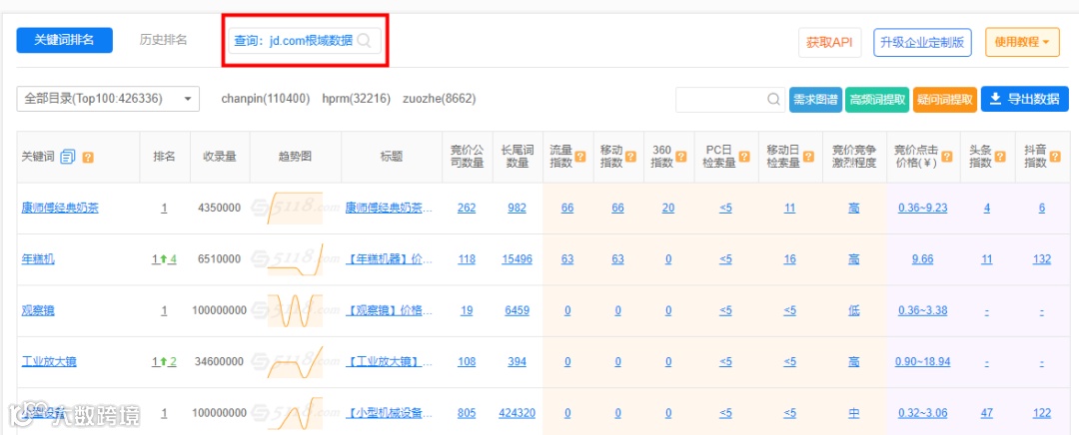The height and width of the screenshot is (435, 1079).
Task: Click bid price 0.90~18.94
Action: pyautogui.click(x=923, y=361)
